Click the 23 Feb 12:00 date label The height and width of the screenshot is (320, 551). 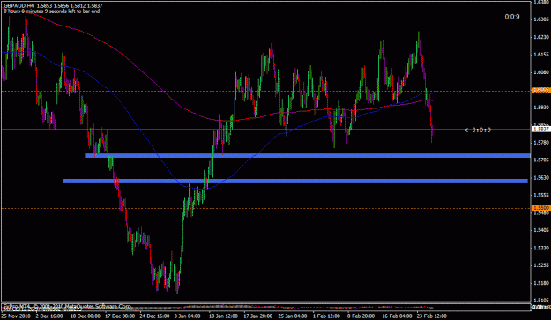click(431, 316)
